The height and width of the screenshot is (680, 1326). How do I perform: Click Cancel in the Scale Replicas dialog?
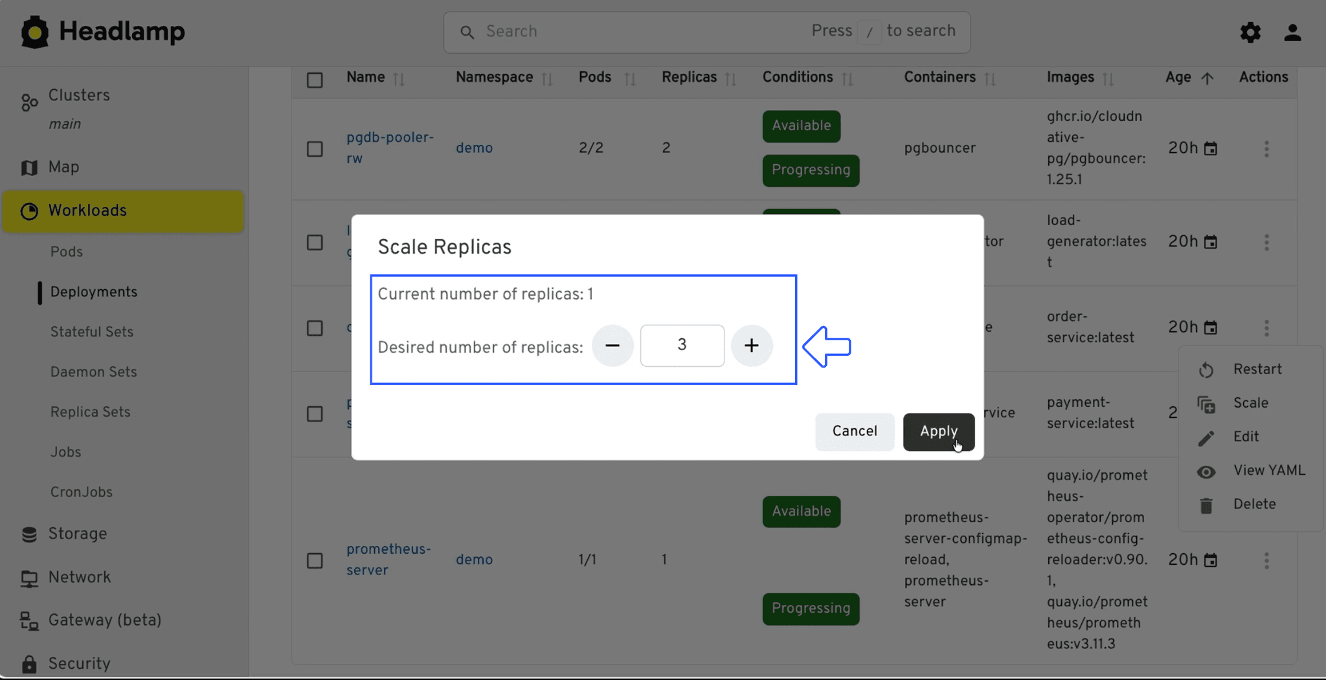pyautogui.click(x=855, y=432)
